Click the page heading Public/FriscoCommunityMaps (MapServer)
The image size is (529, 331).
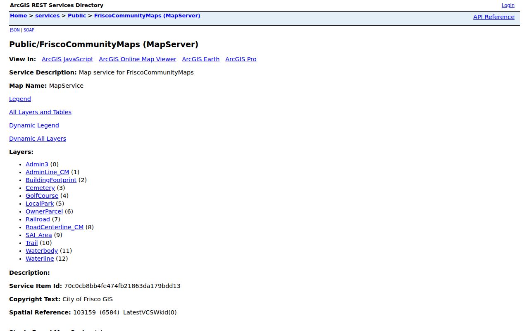coord(104,44)
